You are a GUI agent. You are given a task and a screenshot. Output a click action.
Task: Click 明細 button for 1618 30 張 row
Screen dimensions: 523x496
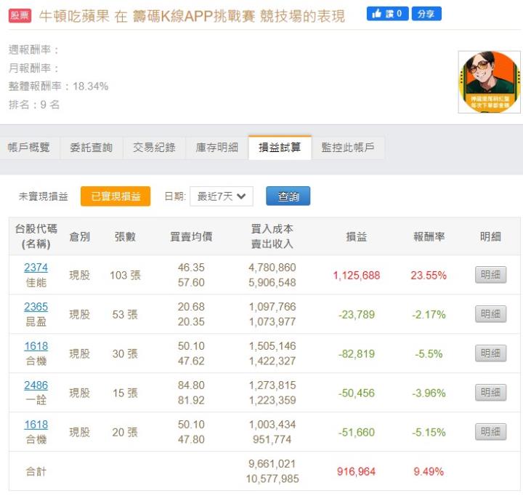point(490,353)
